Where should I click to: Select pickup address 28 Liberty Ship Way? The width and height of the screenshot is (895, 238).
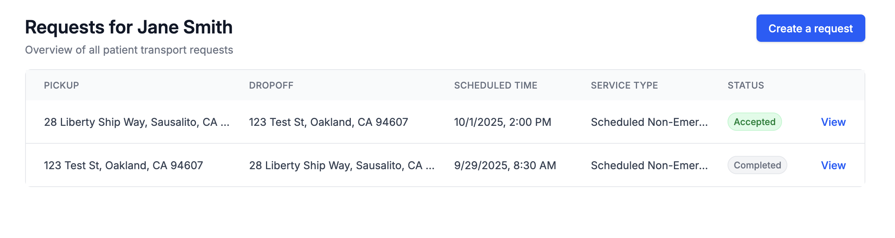(x=136, y=122)
